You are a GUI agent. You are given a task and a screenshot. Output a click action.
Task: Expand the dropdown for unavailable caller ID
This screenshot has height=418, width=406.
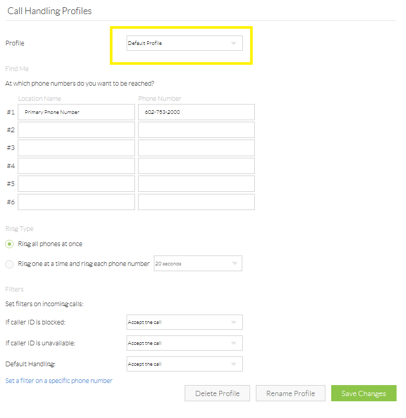(184, 343)
